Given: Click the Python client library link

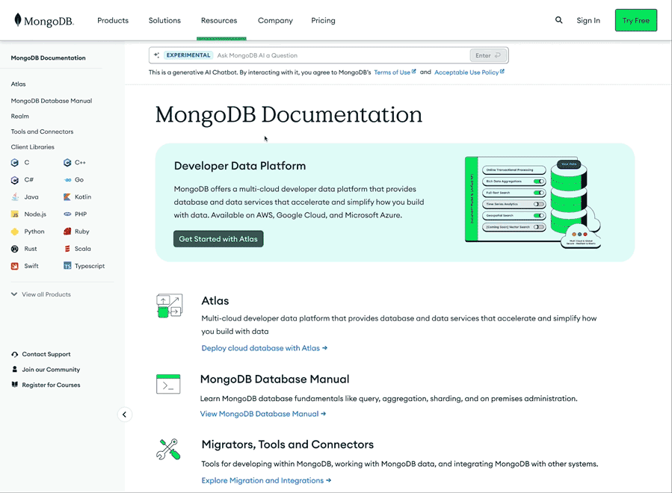Looking at the screenshot, I should pos(34,232).
